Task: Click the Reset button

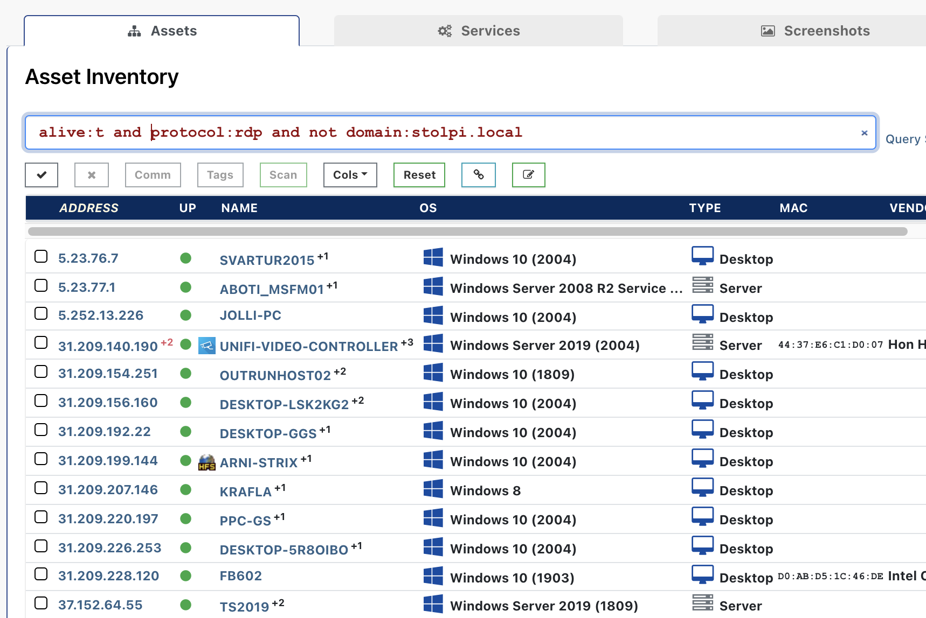Action: coord(419,175)
